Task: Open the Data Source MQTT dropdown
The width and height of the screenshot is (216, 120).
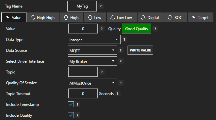Action: 92,50
